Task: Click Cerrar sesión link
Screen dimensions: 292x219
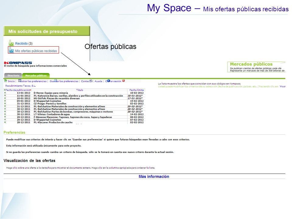Action: (113, 81)
